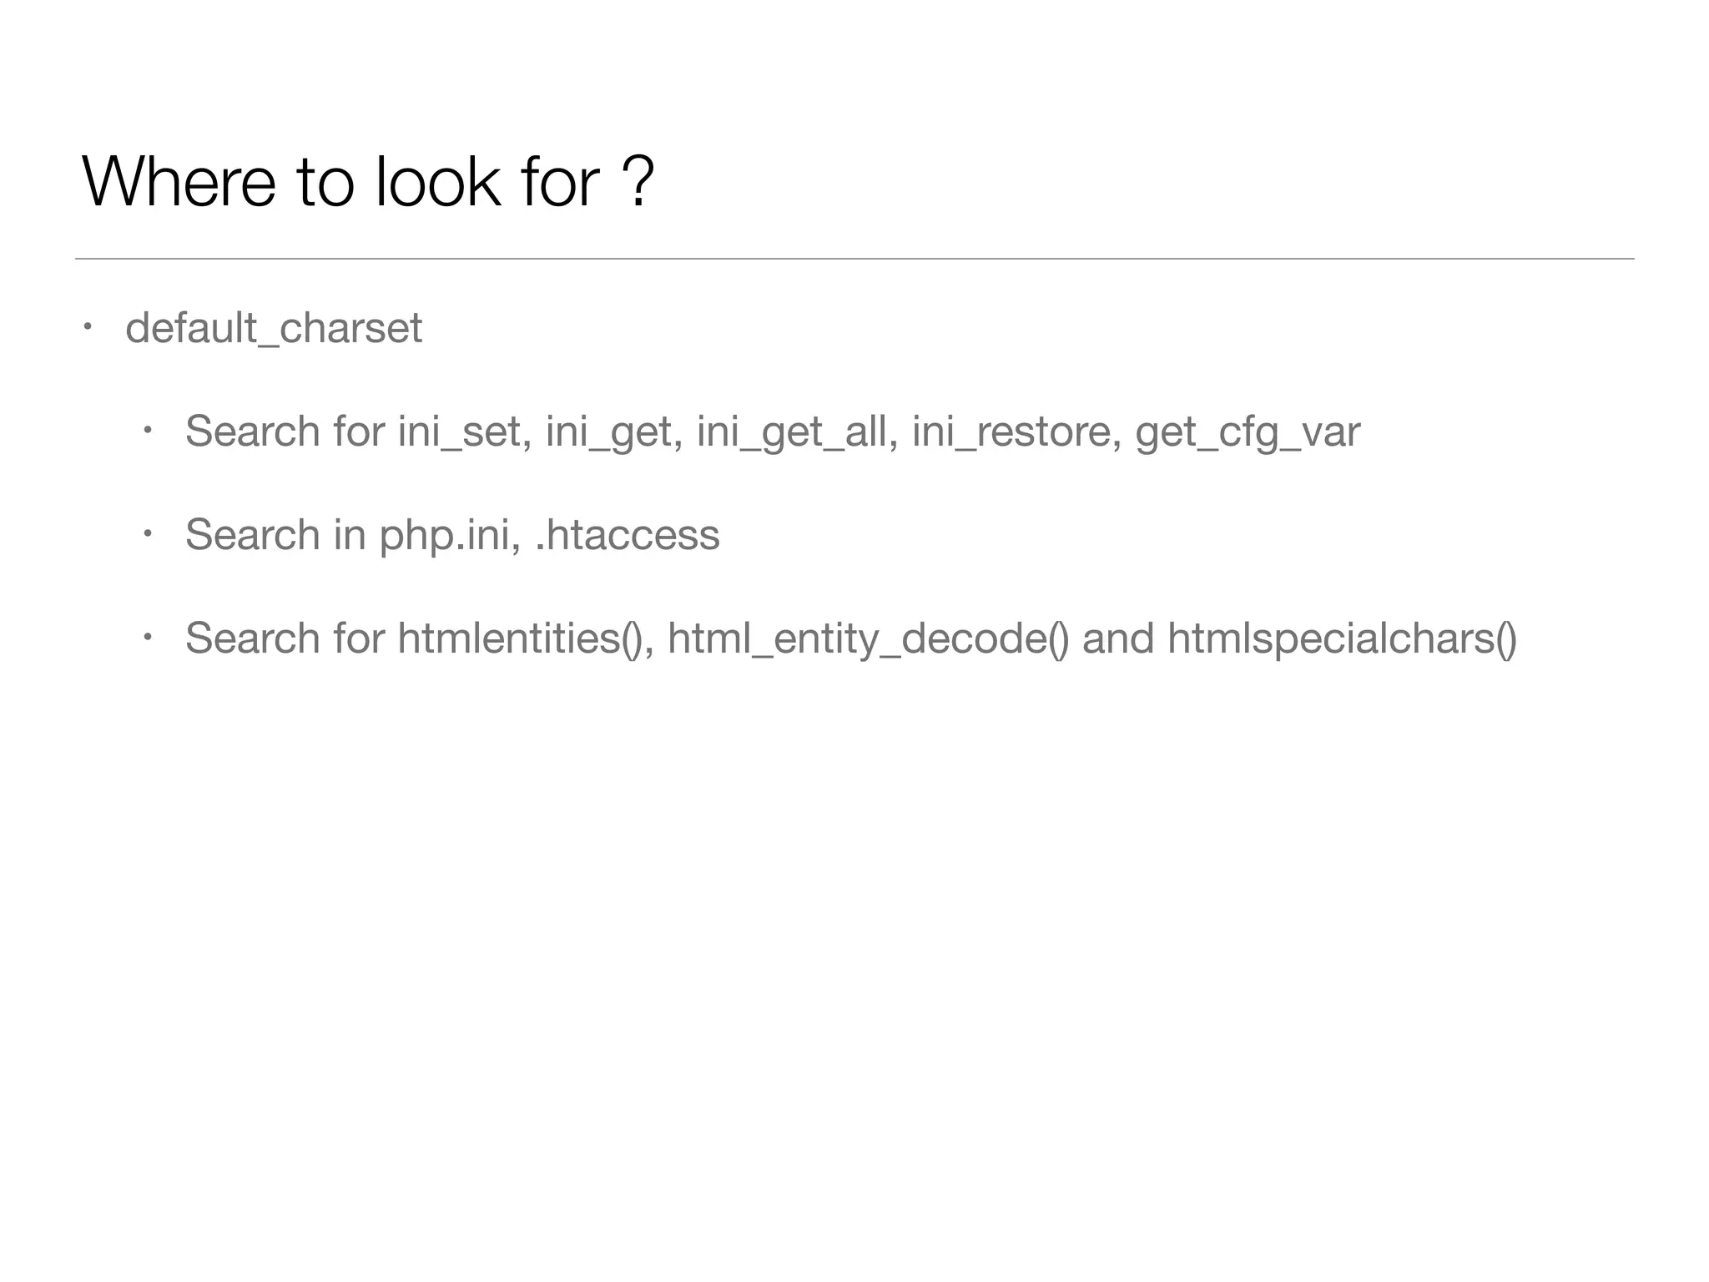The height and width of the screenshot is (1282, 1709).
Task: Click the word ini_set
Action: pyautogui.click(x=460, y=432)
